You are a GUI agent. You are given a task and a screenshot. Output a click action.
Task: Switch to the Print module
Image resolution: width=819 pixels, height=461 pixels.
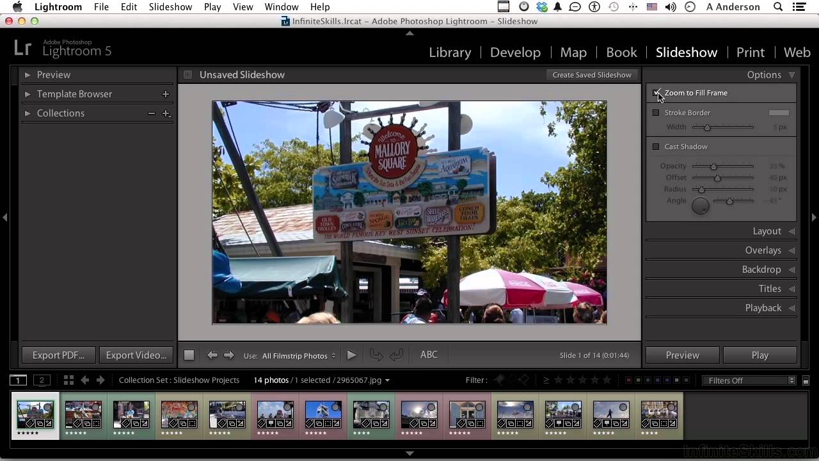tap(751, 53)
